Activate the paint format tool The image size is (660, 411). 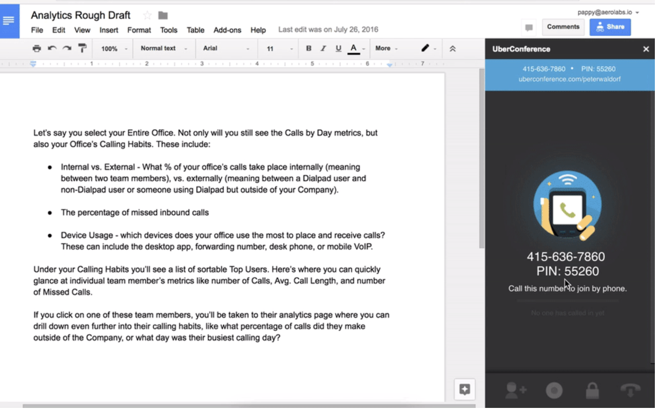[82, 48]
